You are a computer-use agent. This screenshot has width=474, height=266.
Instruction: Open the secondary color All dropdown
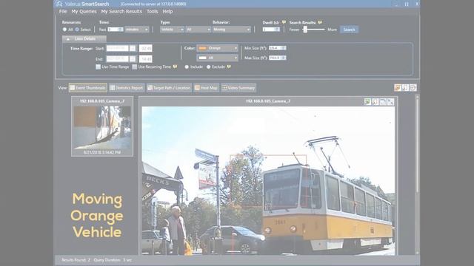pyautogui.click(x=217, y=58)
